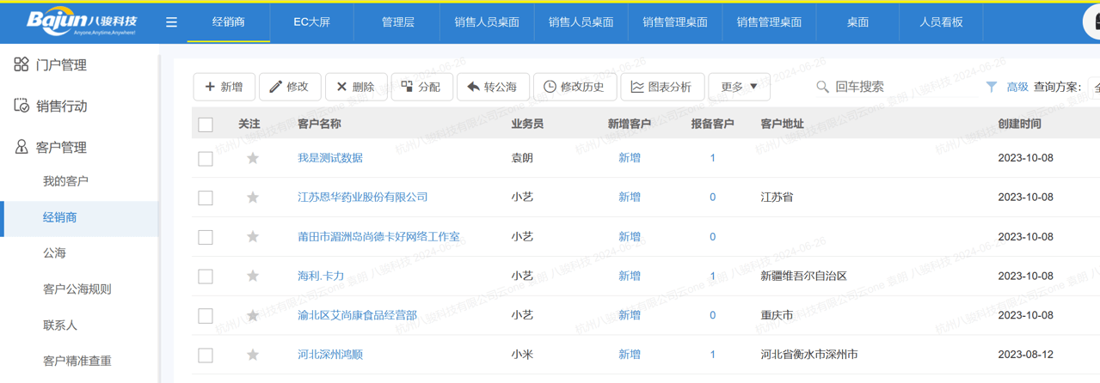The width and height of the screenshot is (1100, 383).
Task: Open 修改历史 modification history
Action: click(x=574, y=87)
